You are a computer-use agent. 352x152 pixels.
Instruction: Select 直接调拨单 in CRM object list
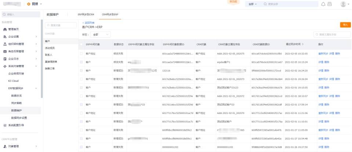click(51, 61)
